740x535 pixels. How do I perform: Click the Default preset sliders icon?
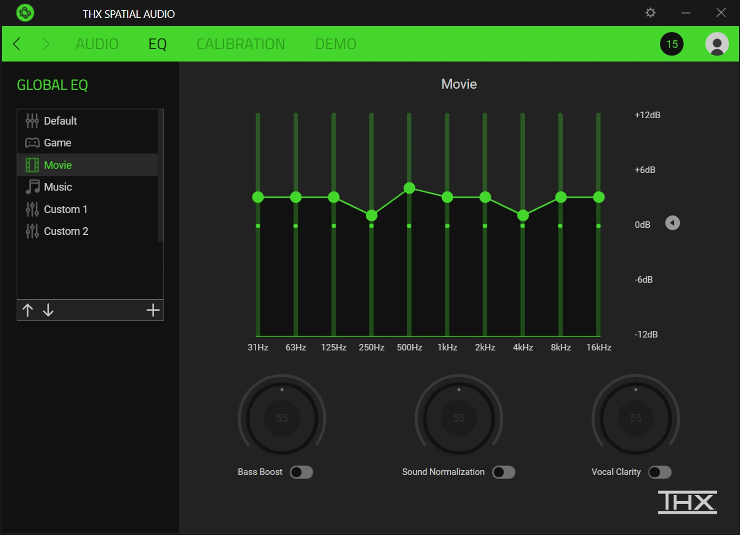click(32, 121)
